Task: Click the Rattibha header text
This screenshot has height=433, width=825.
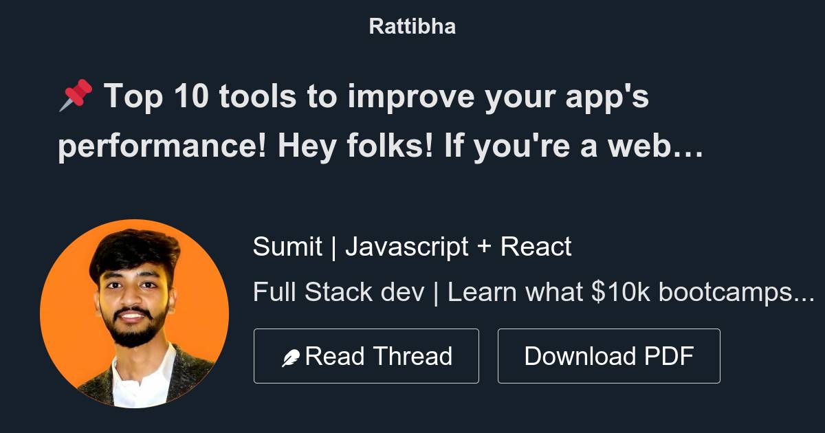Action: (x=412, y=26)
